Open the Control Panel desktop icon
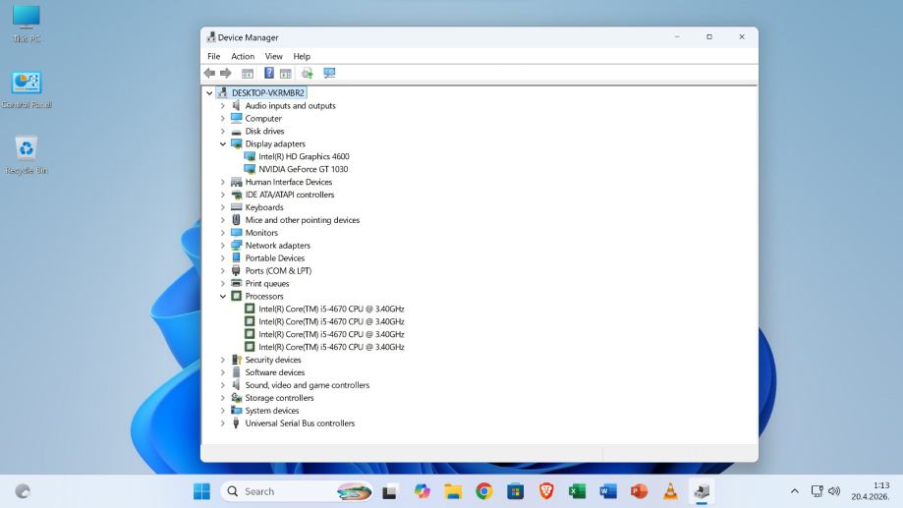Viewport: 903px width, 508px height. (x=27, y=90)
